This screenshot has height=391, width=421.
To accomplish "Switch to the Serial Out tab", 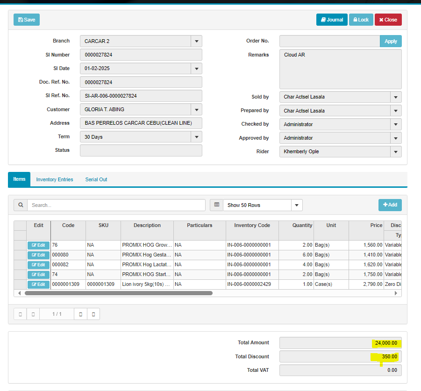I will click(x=96, y=179).
